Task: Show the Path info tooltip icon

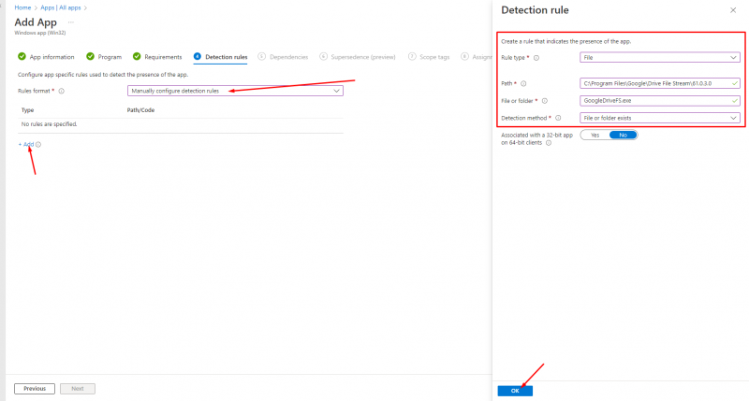Action: tap(523, 83)
